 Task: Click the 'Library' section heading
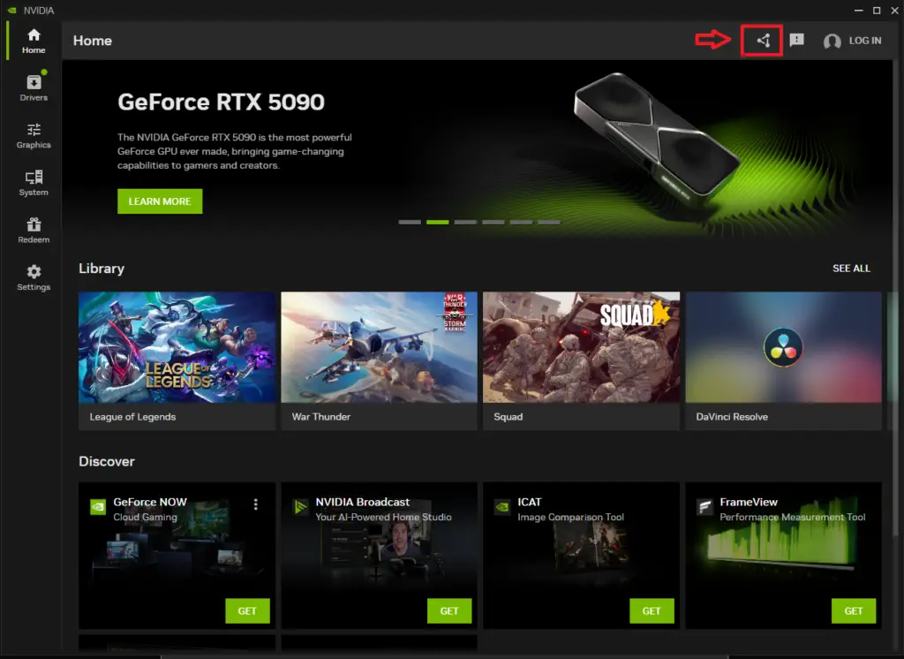click(x=102, y=269)
